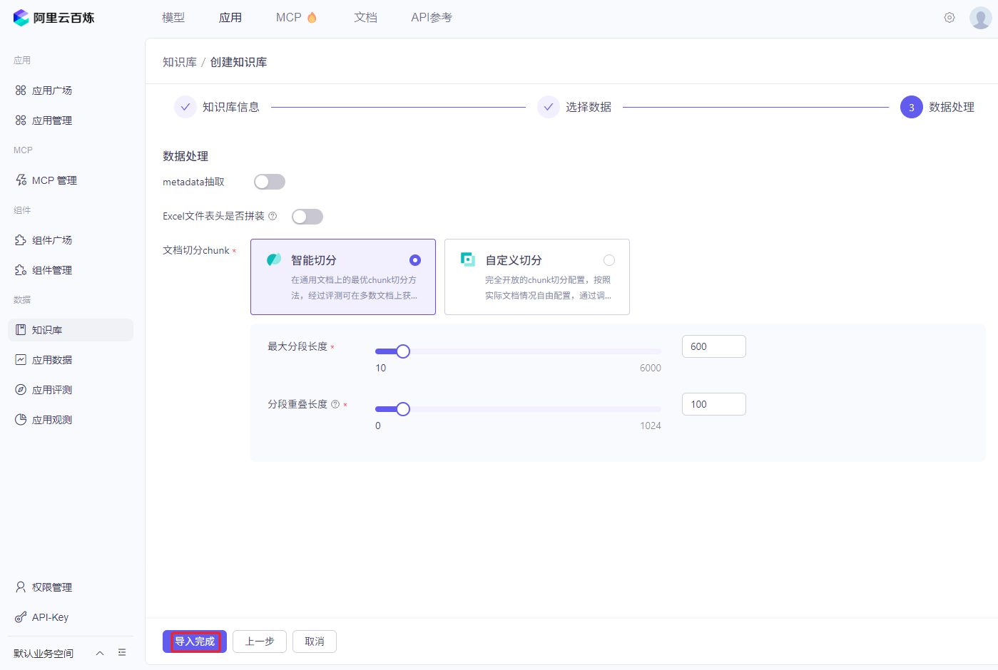Click the API-Key key icon
998x670 pixels.
21,617
